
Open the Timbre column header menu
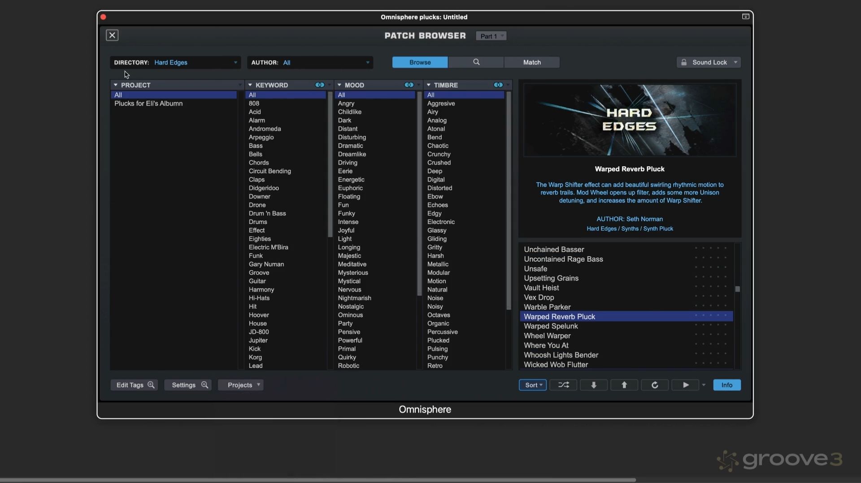pos(508,85)
